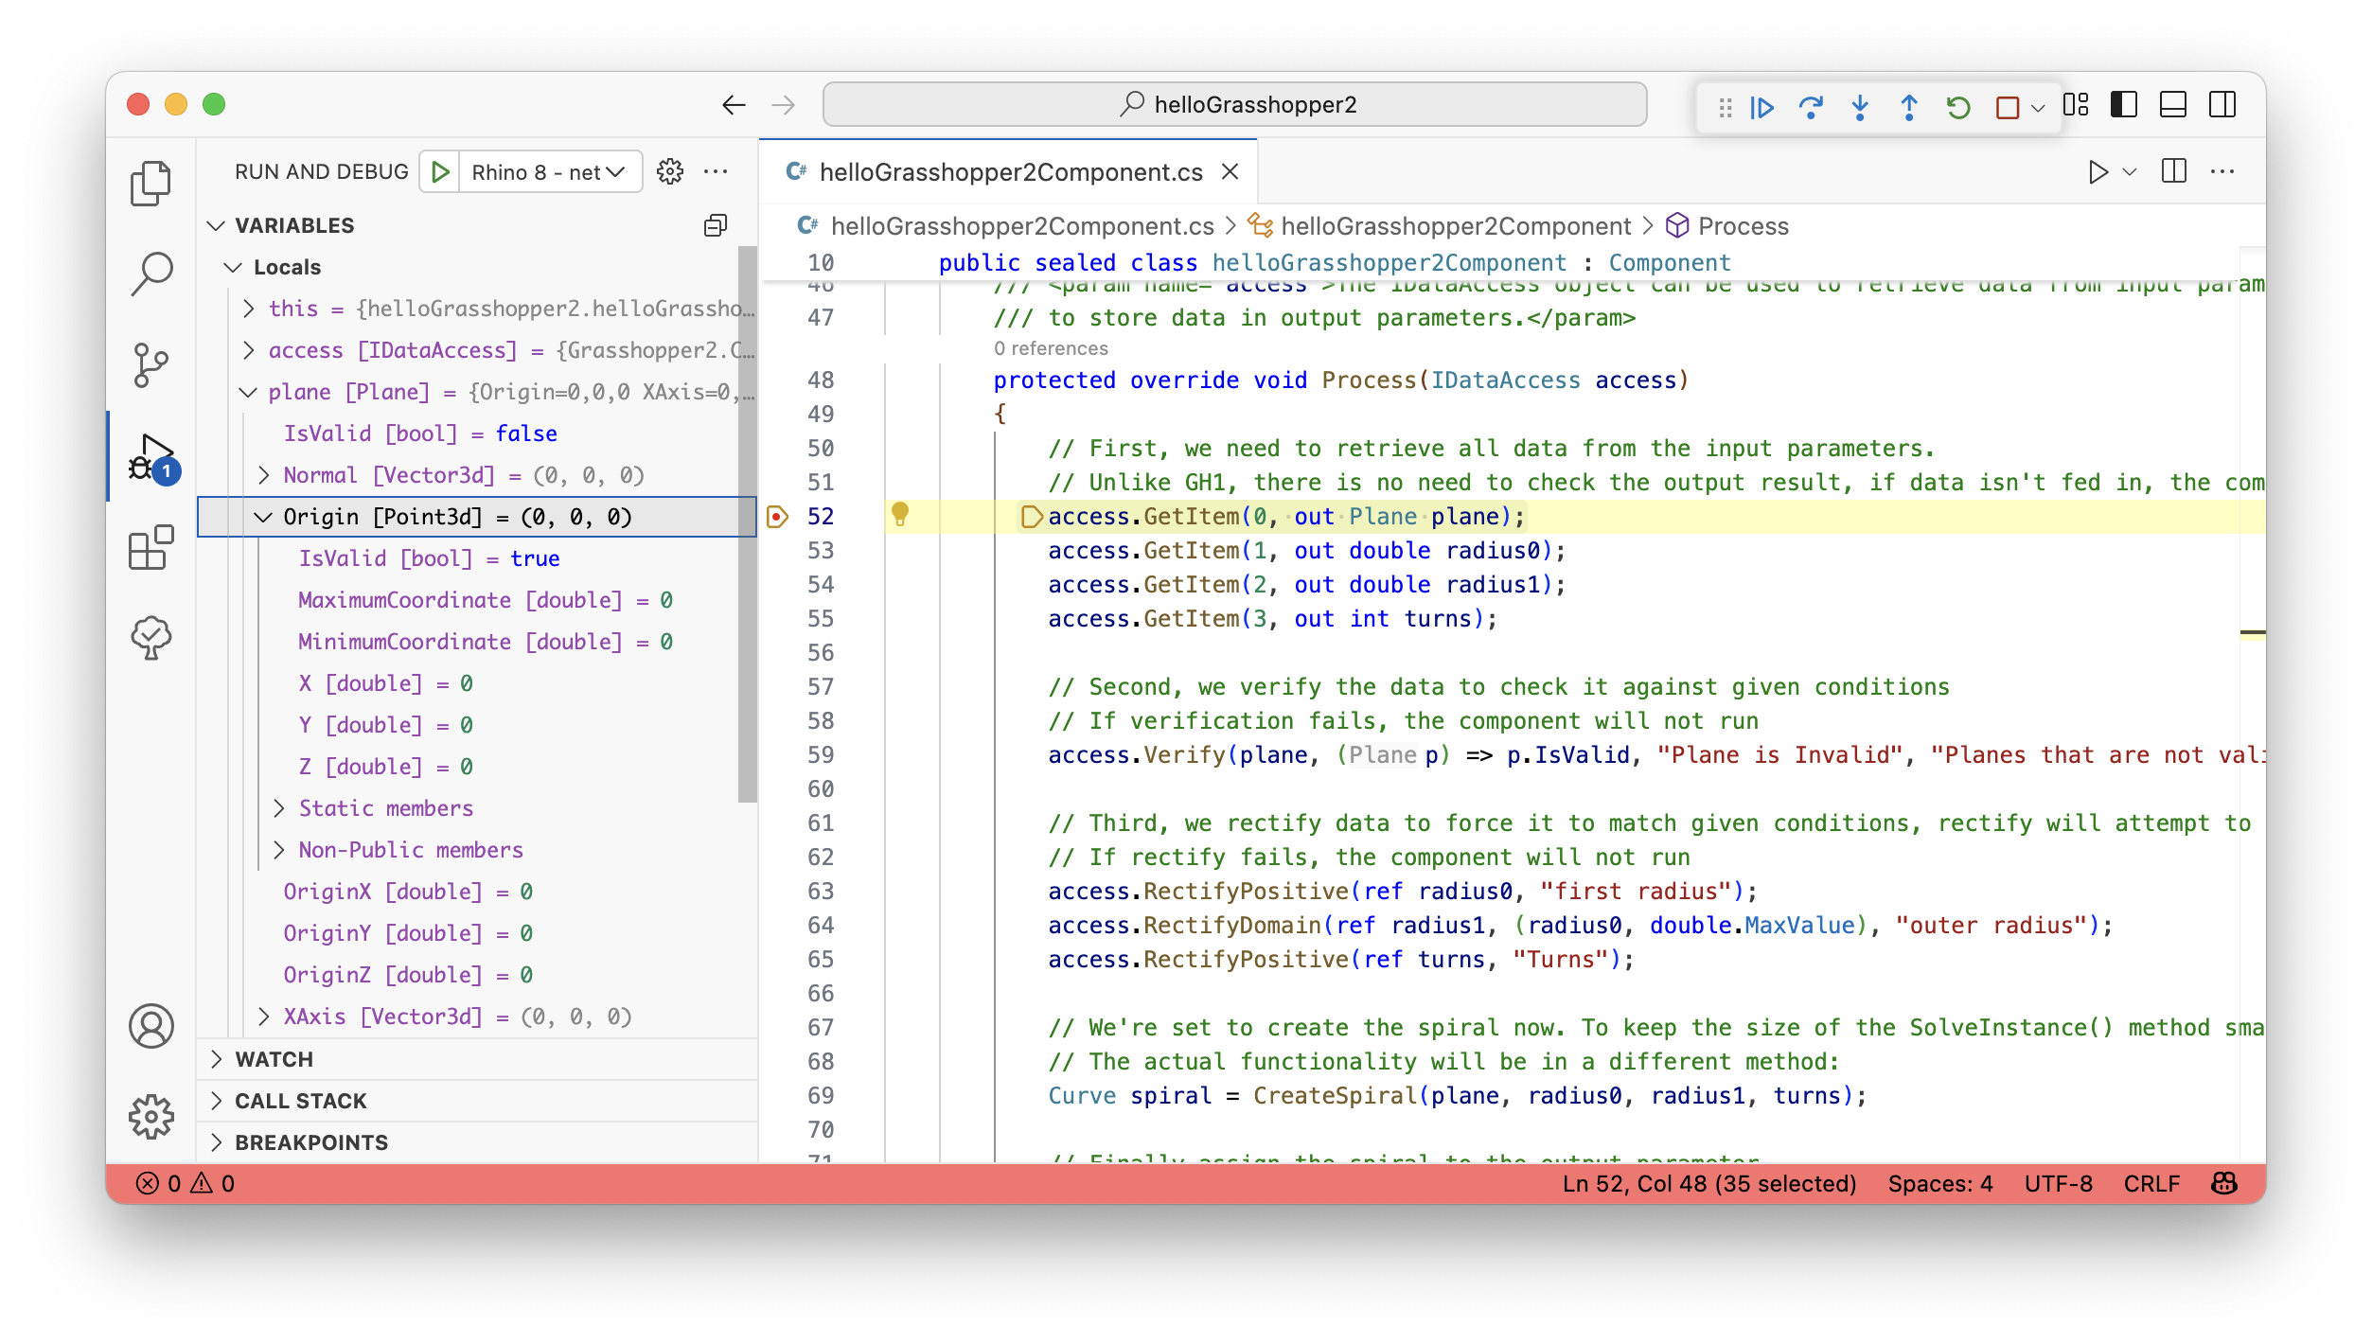The height and width of the screenshot is (1344, 2372).
Task: Go back in navigation history
Action: (x=734, y=105)
